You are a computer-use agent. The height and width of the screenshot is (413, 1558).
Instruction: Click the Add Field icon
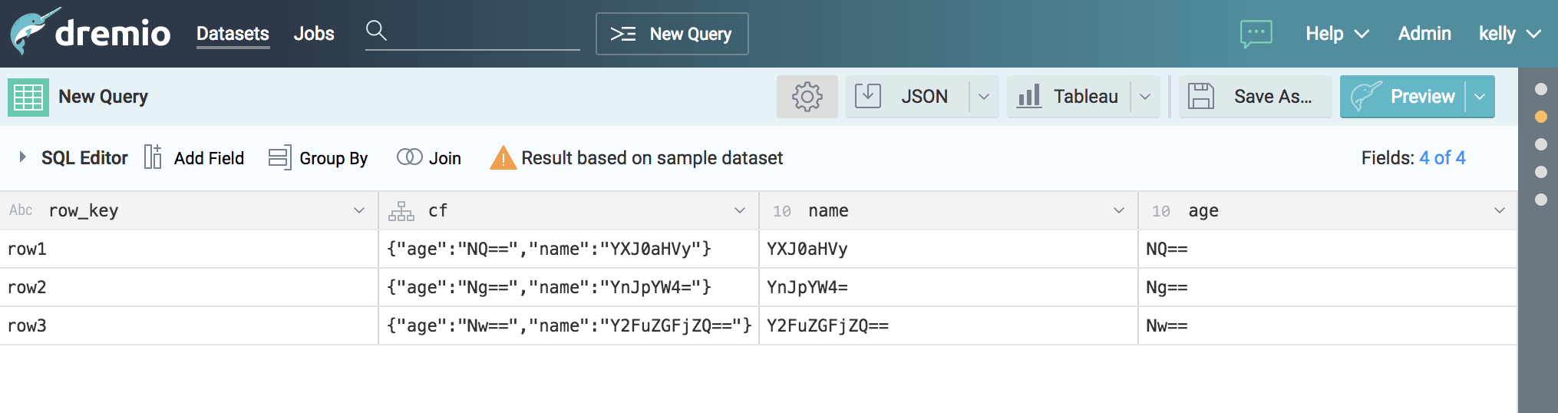tap(153, 157)
